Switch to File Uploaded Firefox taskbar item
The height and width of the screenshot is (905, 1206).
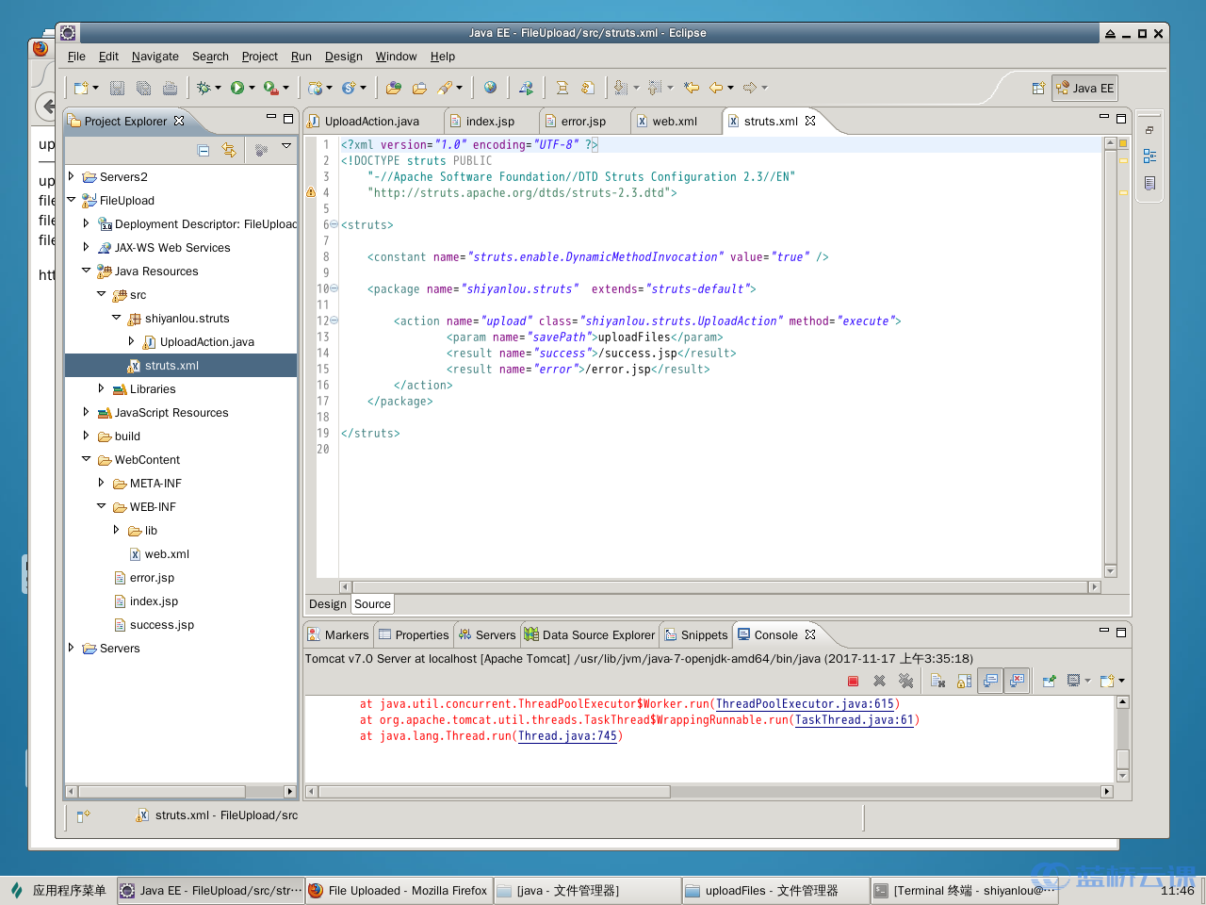click(399, 891)
